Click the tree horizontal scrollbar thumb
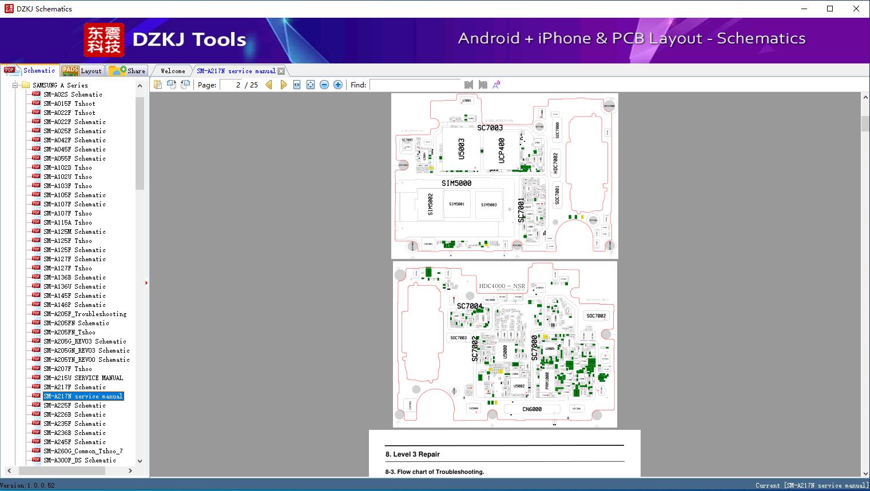Viewport: 870px width, 491px height. click(62, 471)
